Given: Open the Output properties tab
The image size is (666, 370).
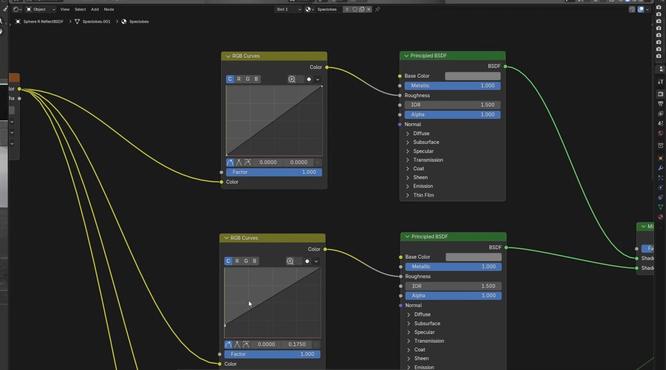Looking at the screenshot, I should 660,104.
